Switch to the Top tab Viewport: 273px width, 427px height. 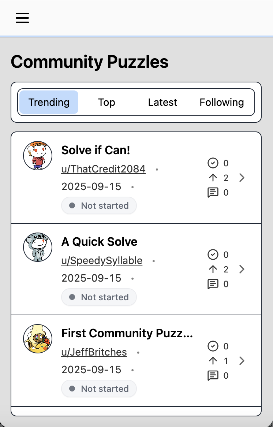pos(106,102)
